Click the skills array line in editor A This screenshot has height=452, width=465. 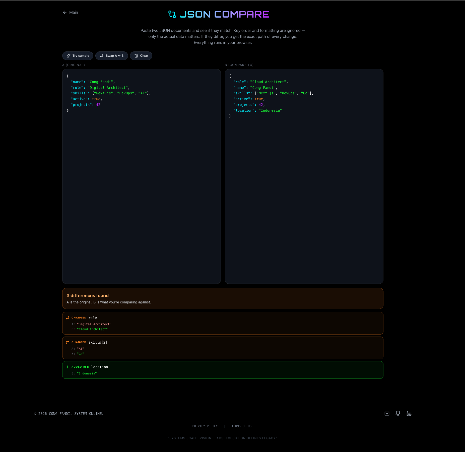[x=111, y=93]
